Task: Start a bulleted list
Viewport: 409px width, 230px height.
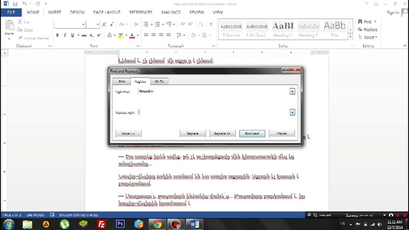Action: pos(146,24)
